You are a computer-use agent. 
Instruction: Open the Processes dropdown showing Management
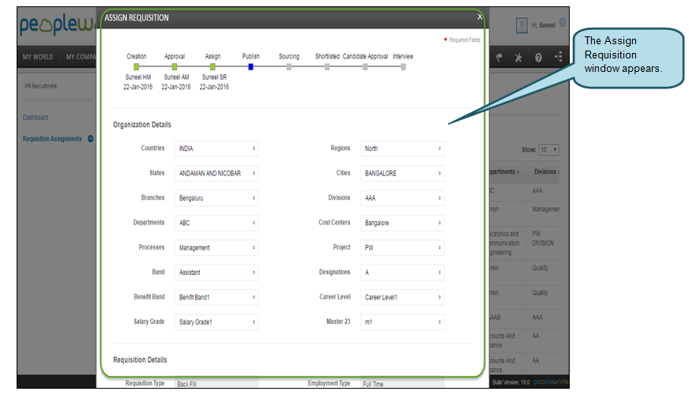click(x=216, y=248)
